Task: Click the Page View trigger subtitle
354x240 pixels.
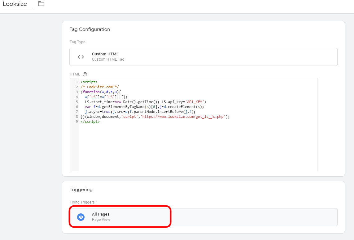Action: click(101, 220)
